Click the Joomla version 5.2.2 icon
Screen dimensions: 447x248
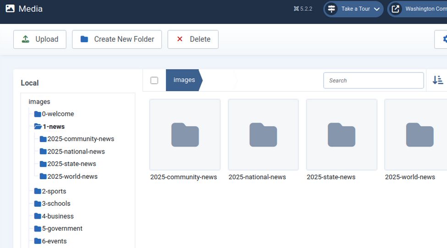click(x=297, y=9)
